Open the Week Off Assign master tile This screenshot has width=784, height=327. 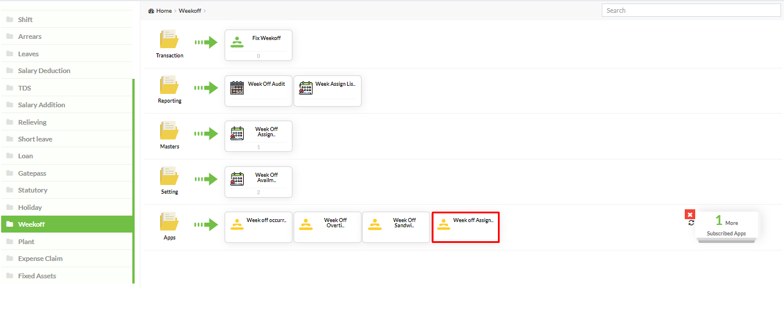(x=258, y=136)
